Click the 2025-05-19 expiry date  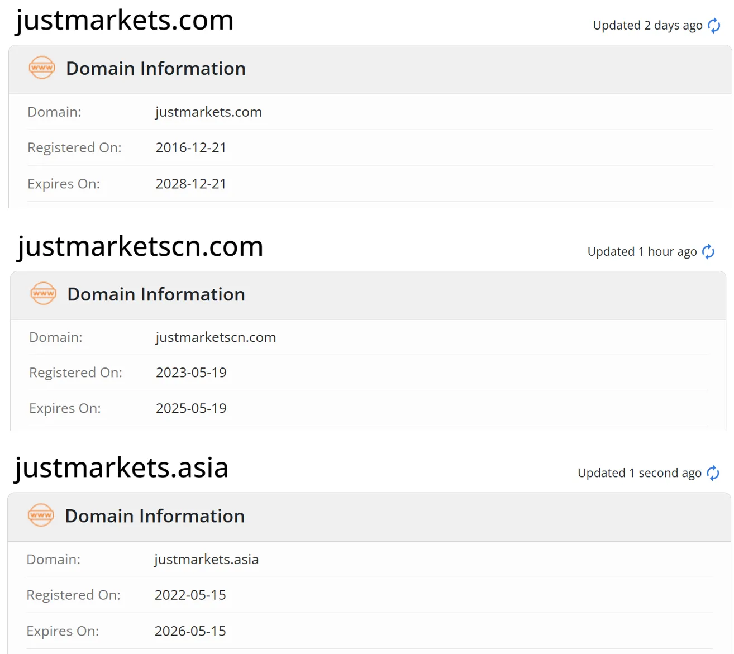tap(191, 408)
